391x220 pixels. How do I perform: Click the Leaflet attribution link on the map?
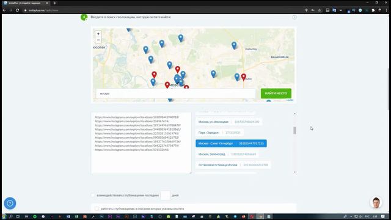point(290,100)
